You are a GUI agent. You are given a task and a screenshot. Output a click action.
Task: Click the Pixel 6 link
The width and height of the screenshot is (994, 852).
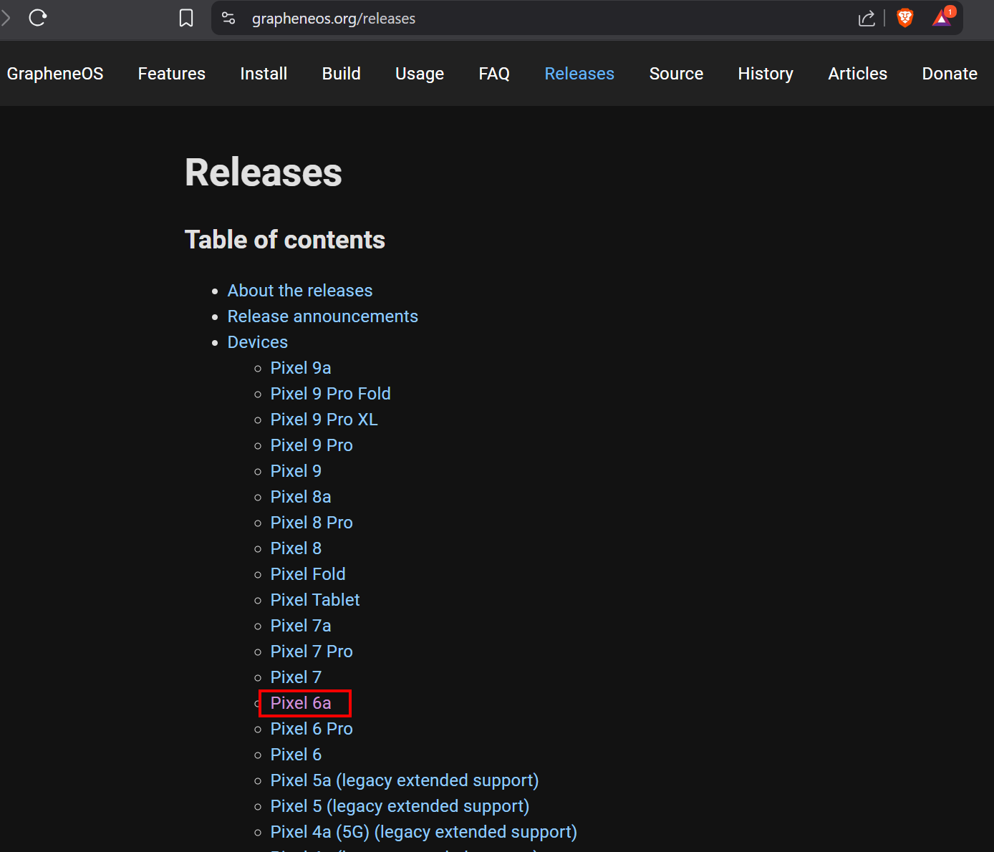(296, 755)
